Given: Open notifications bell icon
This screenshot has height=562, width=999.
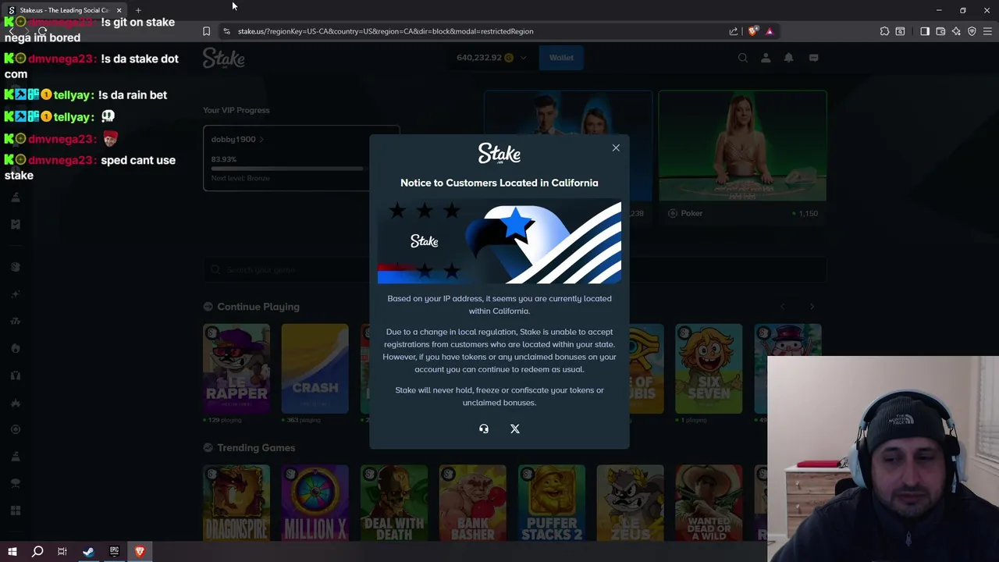Looking at the screenshot, I should [x=789, y=58].
